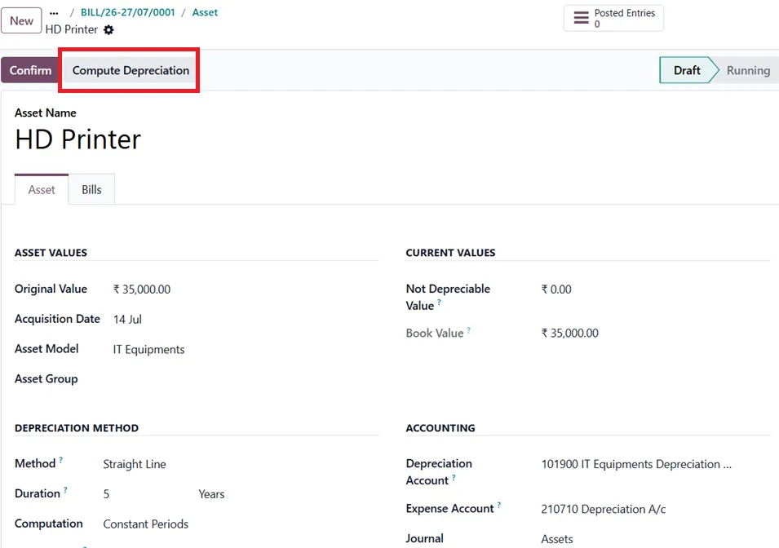Image resolution: width=779 pixels, height=548 pixels.
Task: Edit the Original Value ₹ 35,000.00 field
Action: [142, 289]
